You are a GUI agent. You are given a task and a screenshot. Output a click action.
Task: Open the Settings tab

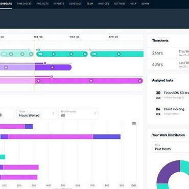(x=120, y=4)
